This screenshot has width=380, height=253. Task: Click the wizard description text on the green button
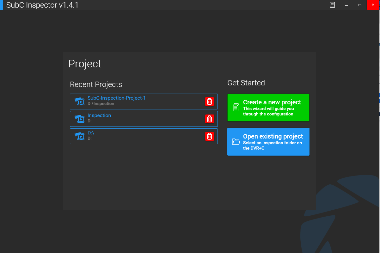pos(268,111)
